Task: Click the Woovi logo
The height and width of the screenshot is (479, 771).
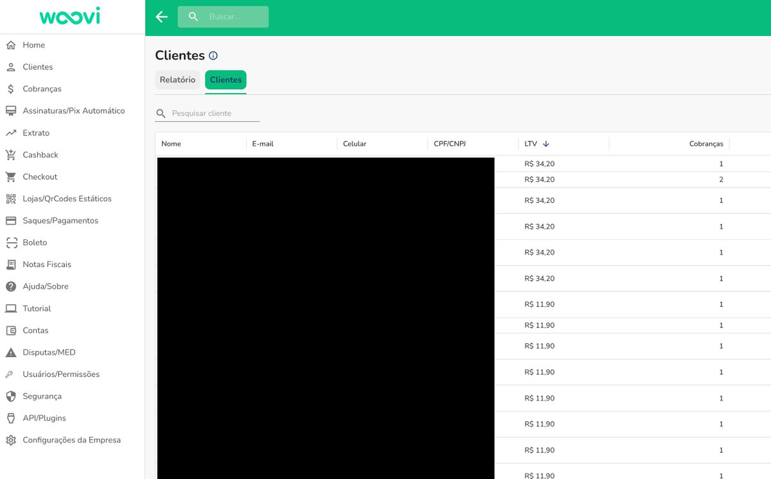Action: click(69, 17)
